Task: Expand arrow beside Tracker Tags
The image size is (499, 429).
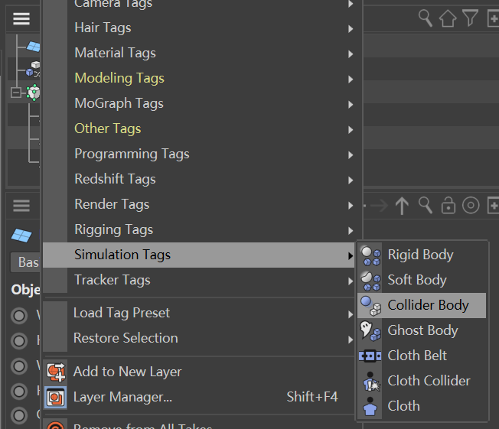Action: point(351,281)
